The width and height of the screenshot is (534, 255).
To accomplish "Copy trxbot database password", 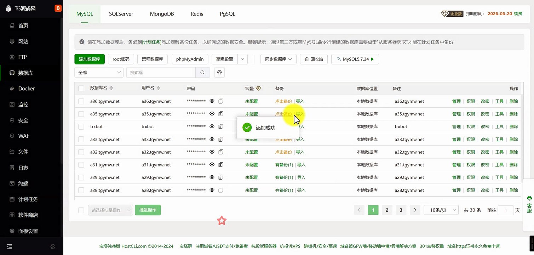I will coord(221,127).
